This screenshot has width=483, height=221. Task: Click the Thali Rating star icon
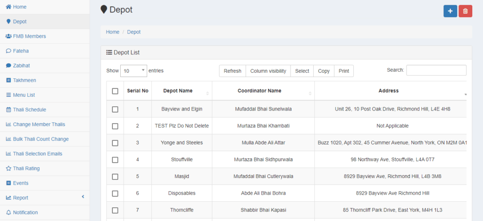pyautogui.click(x=8, y=168)
